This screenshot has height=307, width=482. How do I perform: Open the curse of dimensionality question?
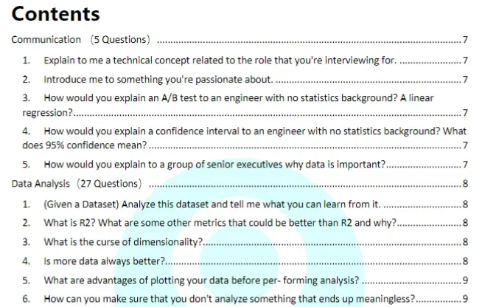tap(122, 242)
